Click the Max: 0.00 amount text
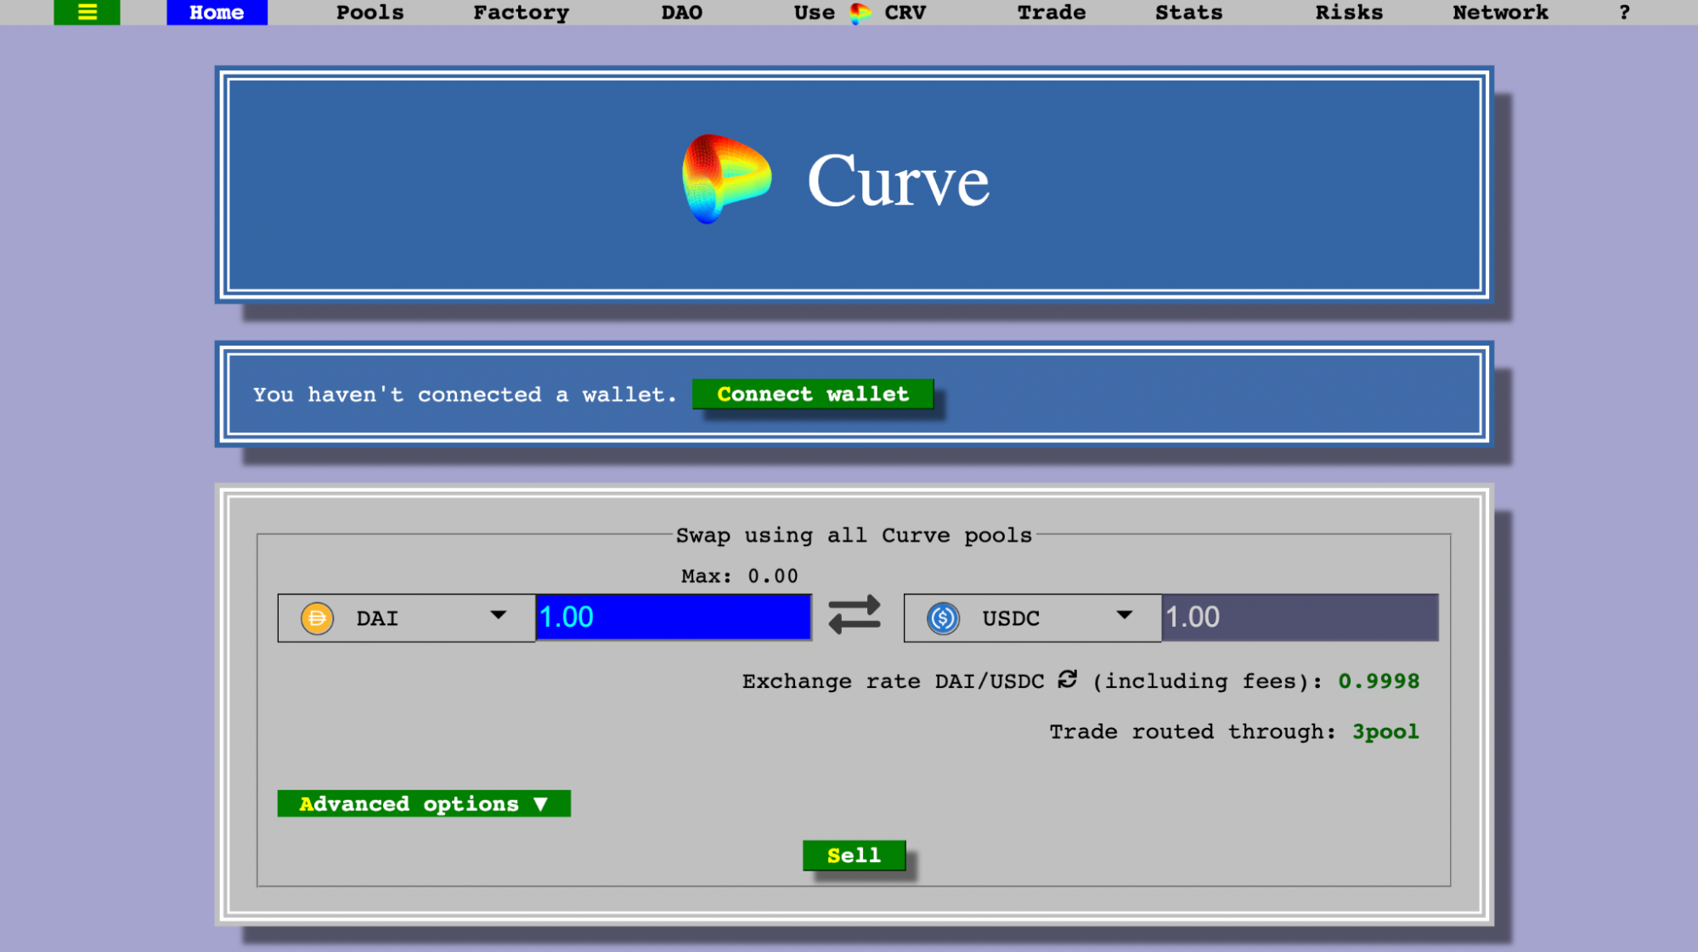 [x=739, y=576]
